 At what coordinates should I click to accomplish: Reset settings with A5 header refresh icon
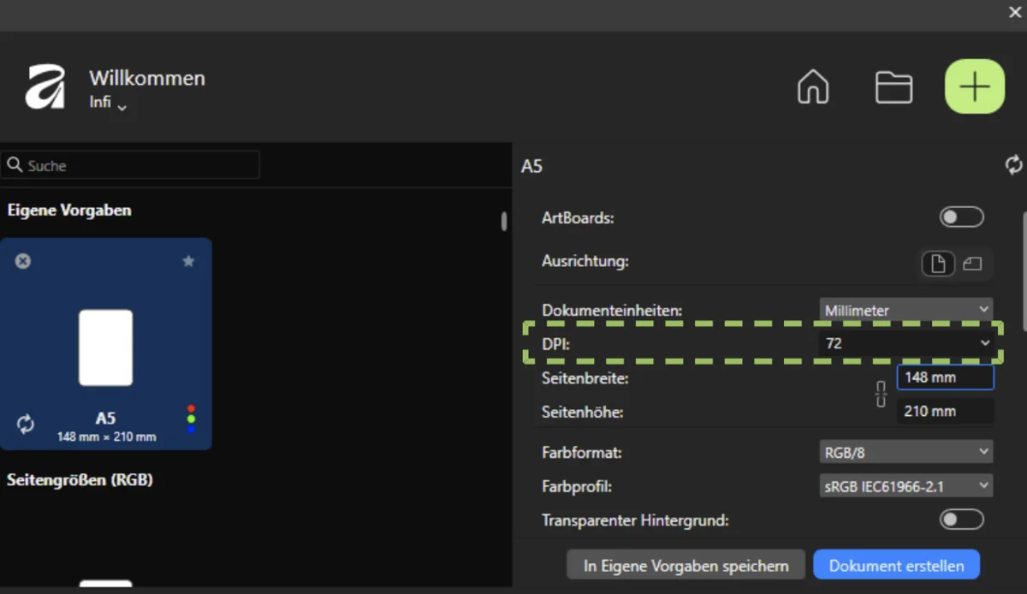pyautogui.click(x=1014, y=164)
